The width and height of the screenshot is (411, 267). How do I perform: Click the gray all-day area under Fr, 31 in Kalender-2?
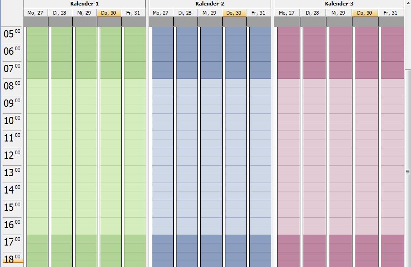tap(259, 22)
